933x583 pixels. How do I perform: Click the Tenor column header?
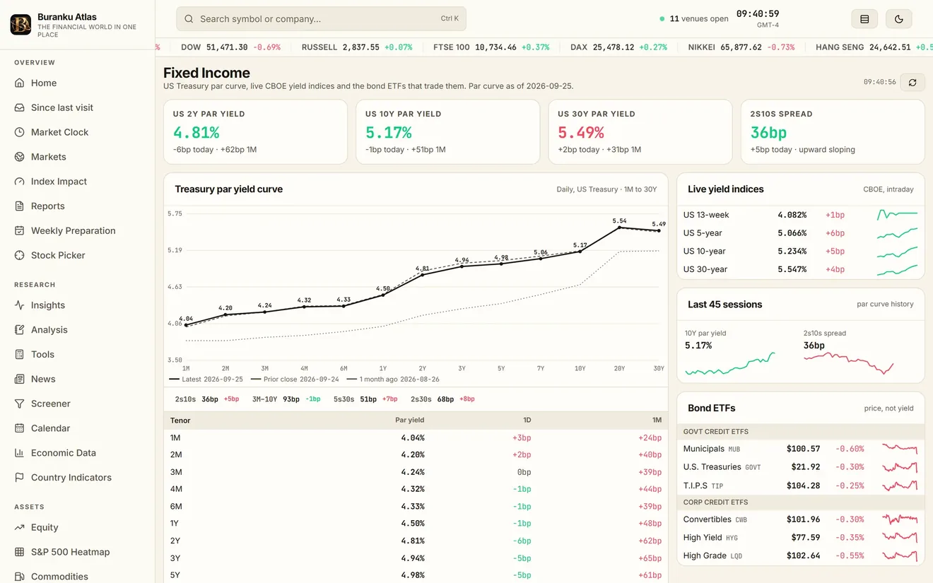coord(180,420)
